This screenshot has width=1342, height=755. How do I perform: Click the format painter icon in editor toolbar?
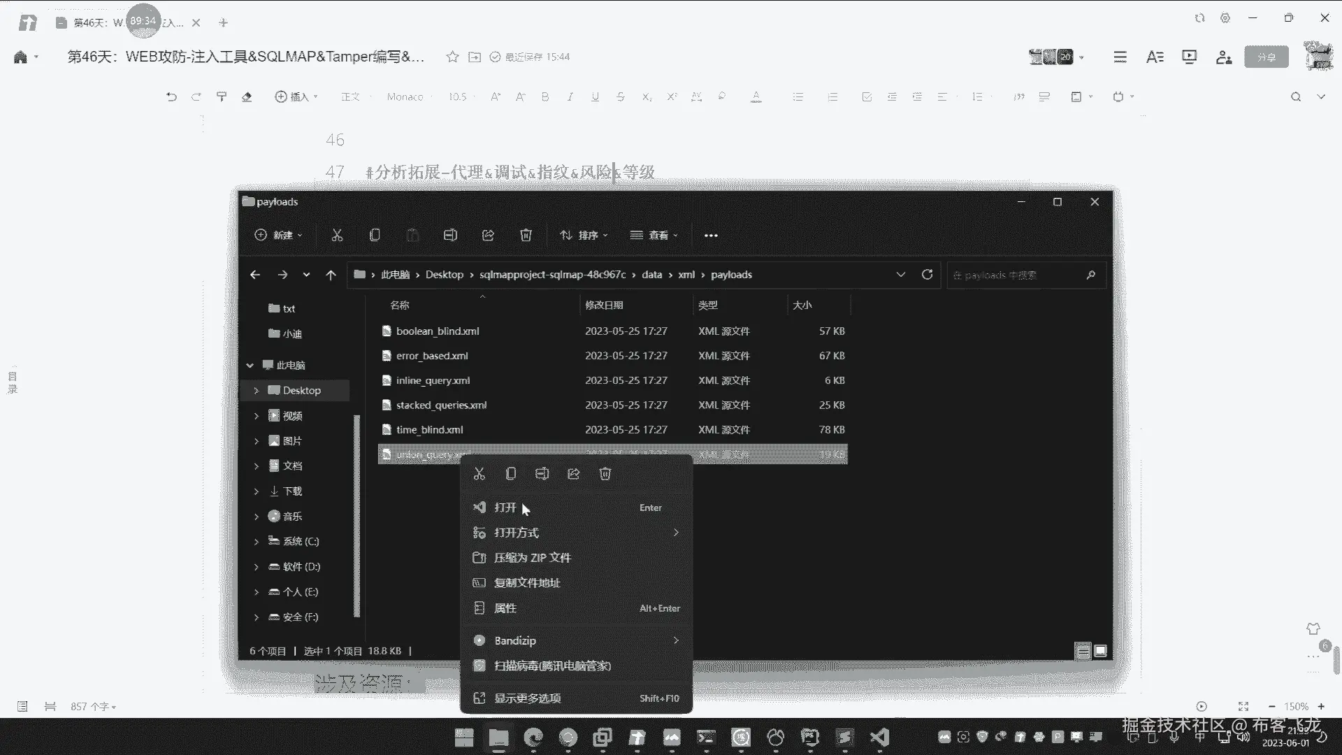tap(222, 96)
